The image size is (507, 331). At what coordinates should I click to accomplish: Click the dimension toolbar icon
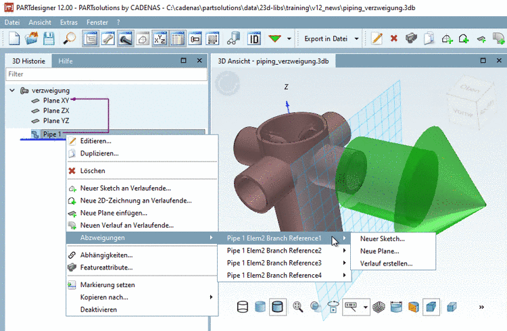(x=195, y=39)
